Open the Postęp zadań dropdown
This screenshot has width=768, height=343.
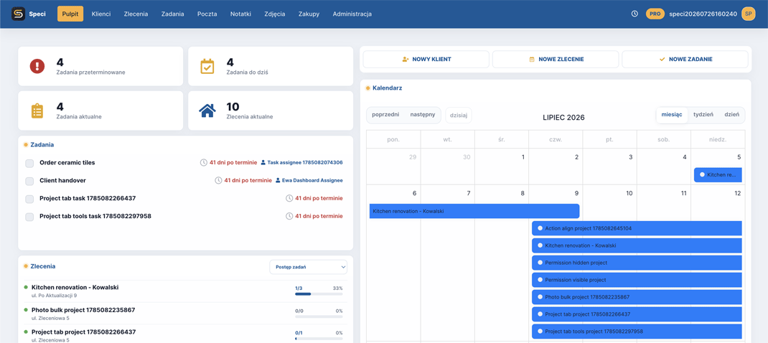pyautogui.click(x=308, y=267)
